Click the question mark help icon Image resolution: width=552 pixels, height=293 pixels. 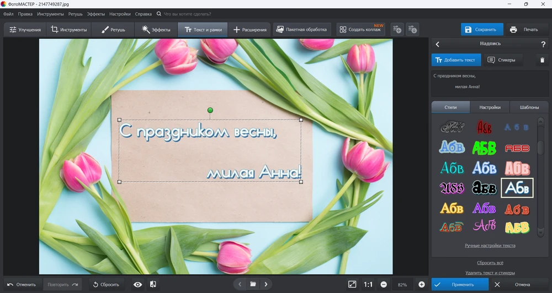[x=543, y=44]
